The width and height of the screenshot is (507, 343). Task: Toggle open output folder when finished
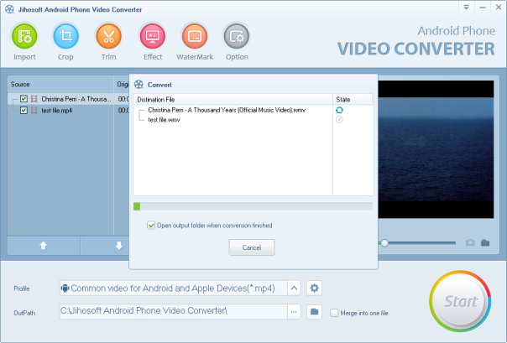coord(151,225)
